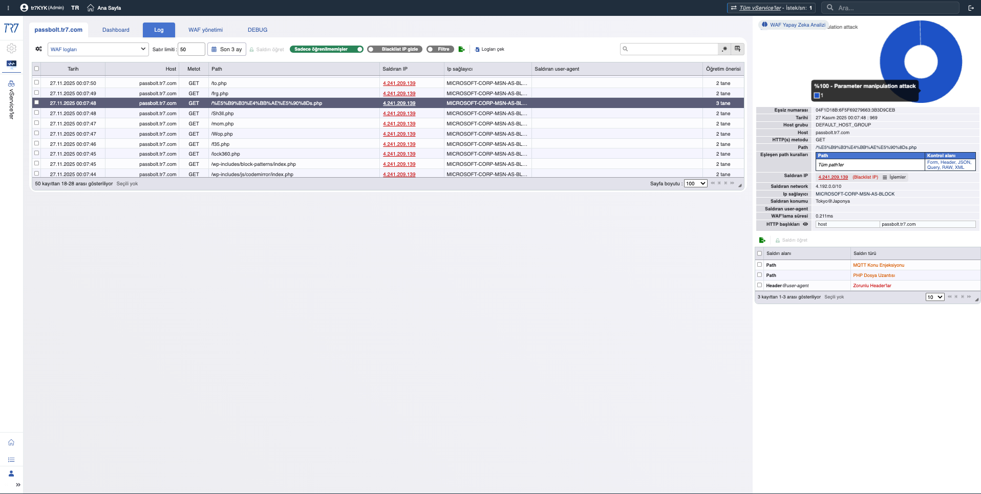Check PHP Dosya Uzantısı row checkbox

tap(760, 275)
